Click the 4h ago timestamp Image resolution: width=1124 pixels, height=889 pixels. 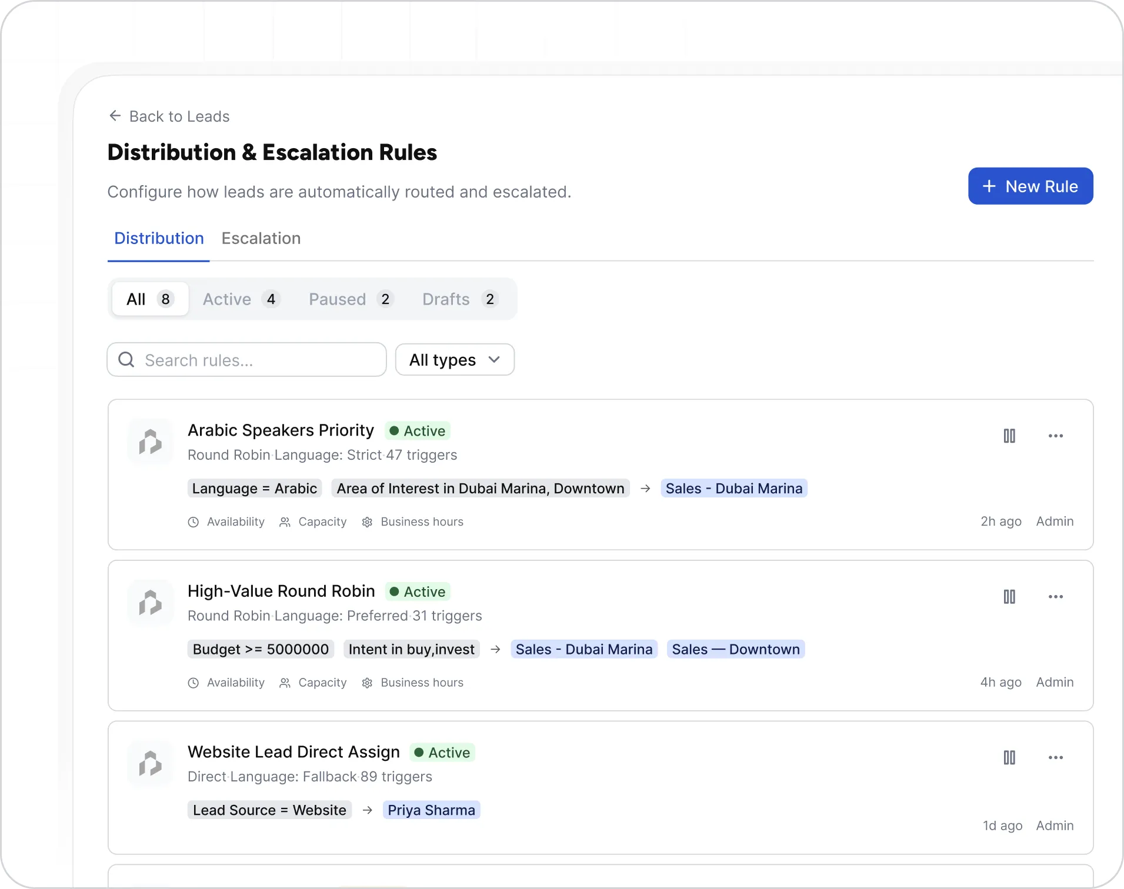coord(1001,683)
